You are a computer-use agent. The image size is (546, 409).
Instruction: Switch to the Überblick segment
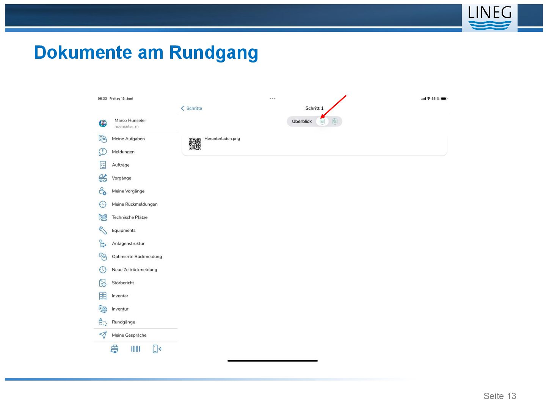pos(302,121)
